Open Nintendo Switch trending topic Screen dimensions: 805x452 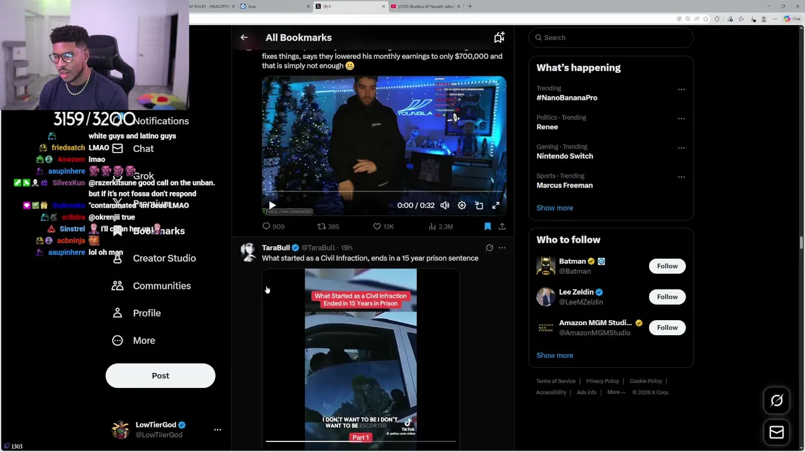click(x=565, y=156)
